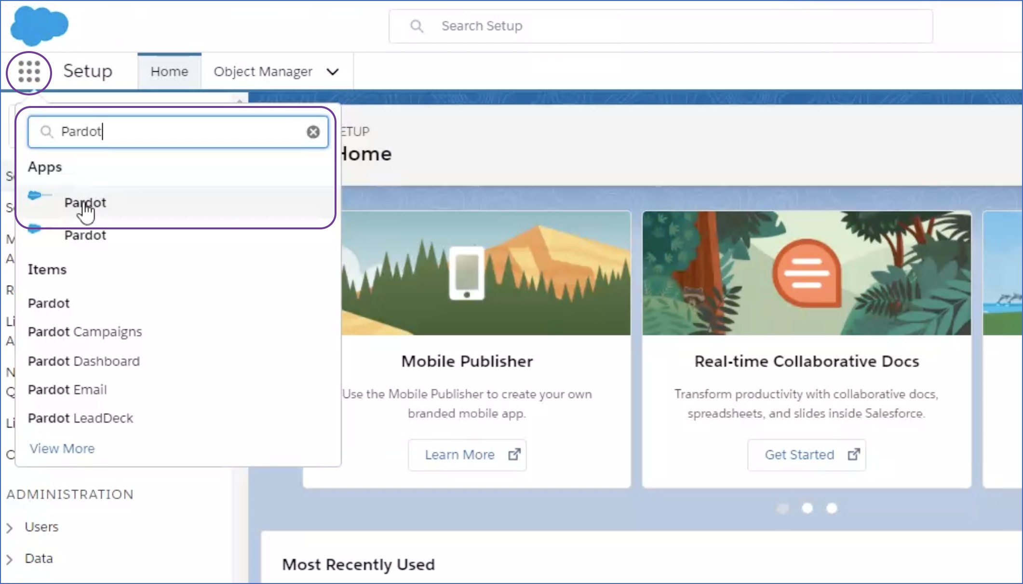
Task: Select the first carousel indicator dot
Action: [x=783, y=508]
